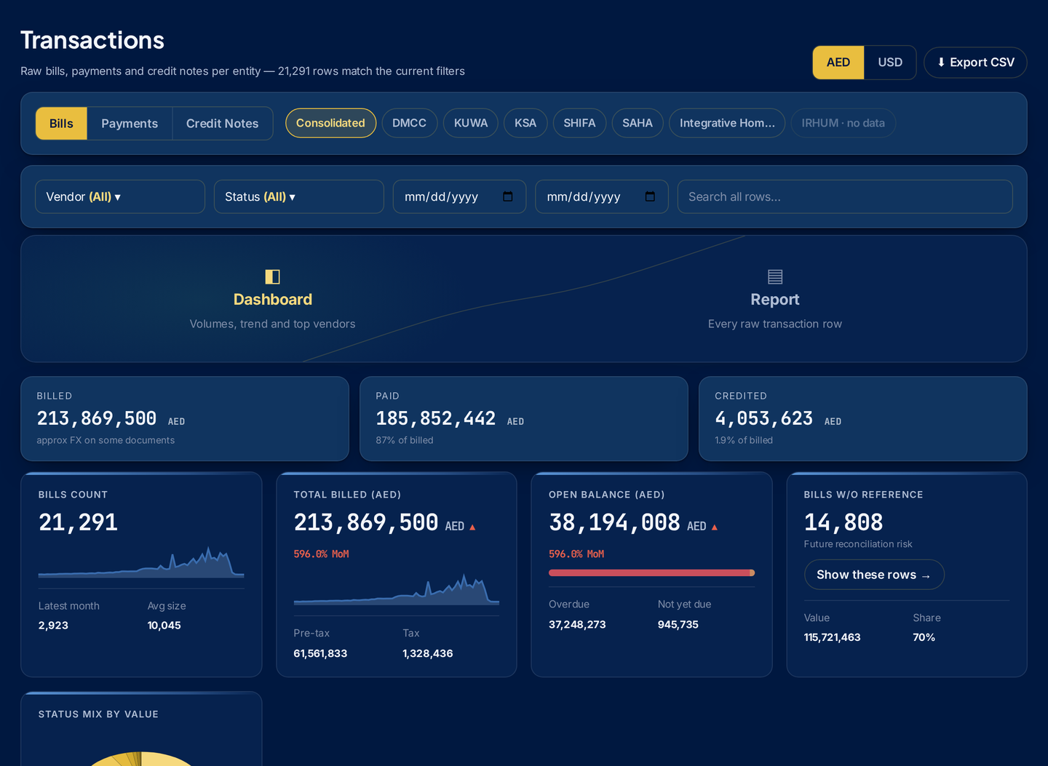Image resolution: width=1048 pixels, height=766 pixels.
Task: Click the Overdue amount 37,248,273
Action: click(577, 624)
